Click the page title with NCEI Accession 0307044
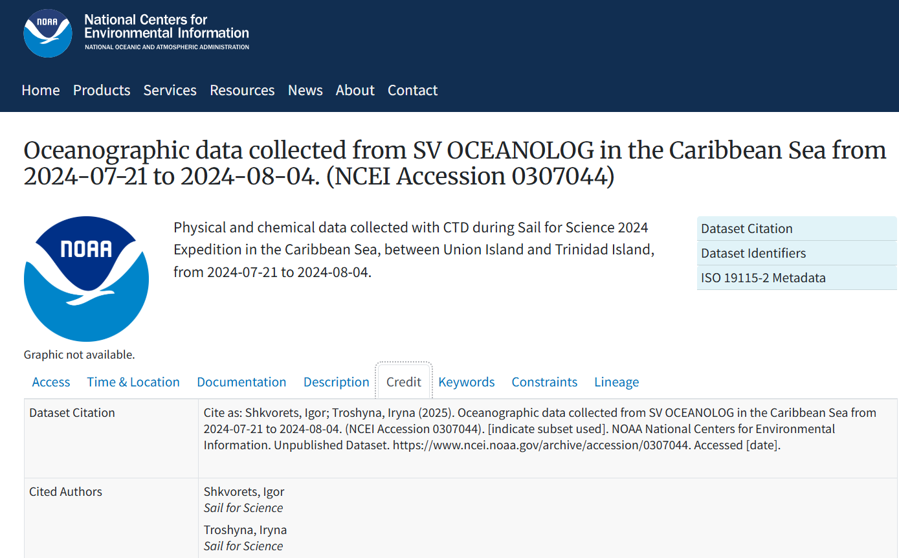 pyautogui.click(x=455, y=162)
